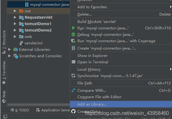The width and height of the screenshot is (172, 119).
Task: Click the Compare With arrows icon
Action: [73, 90]
